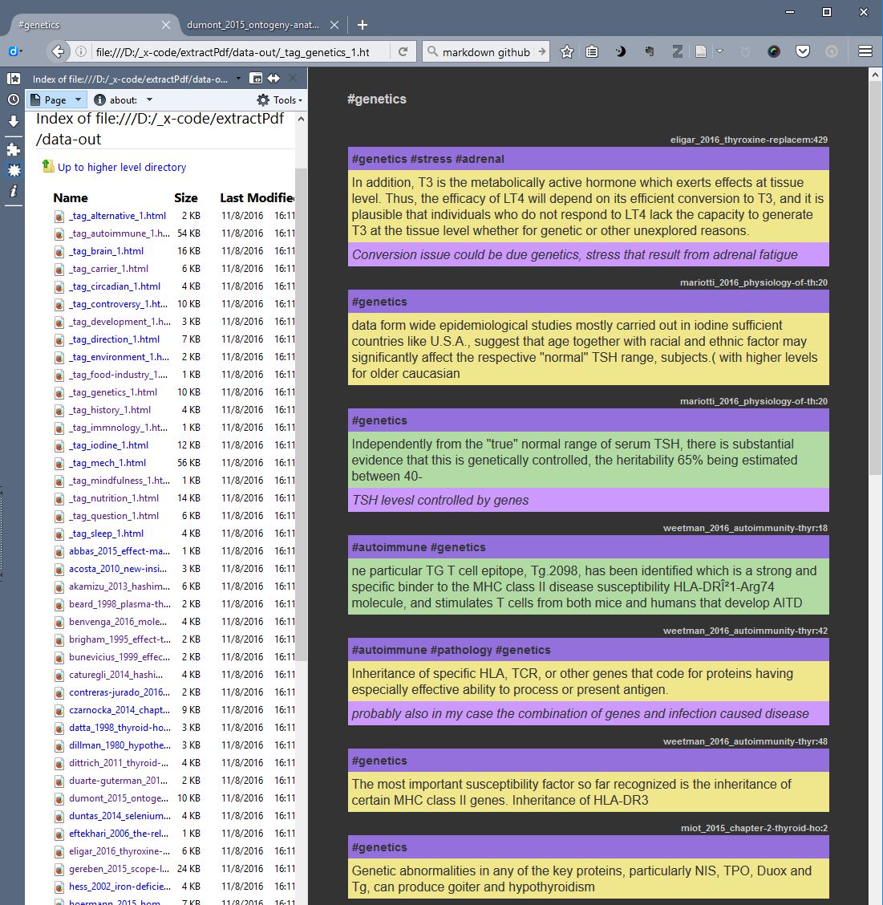Close the dumont_2015 tab

334,25
